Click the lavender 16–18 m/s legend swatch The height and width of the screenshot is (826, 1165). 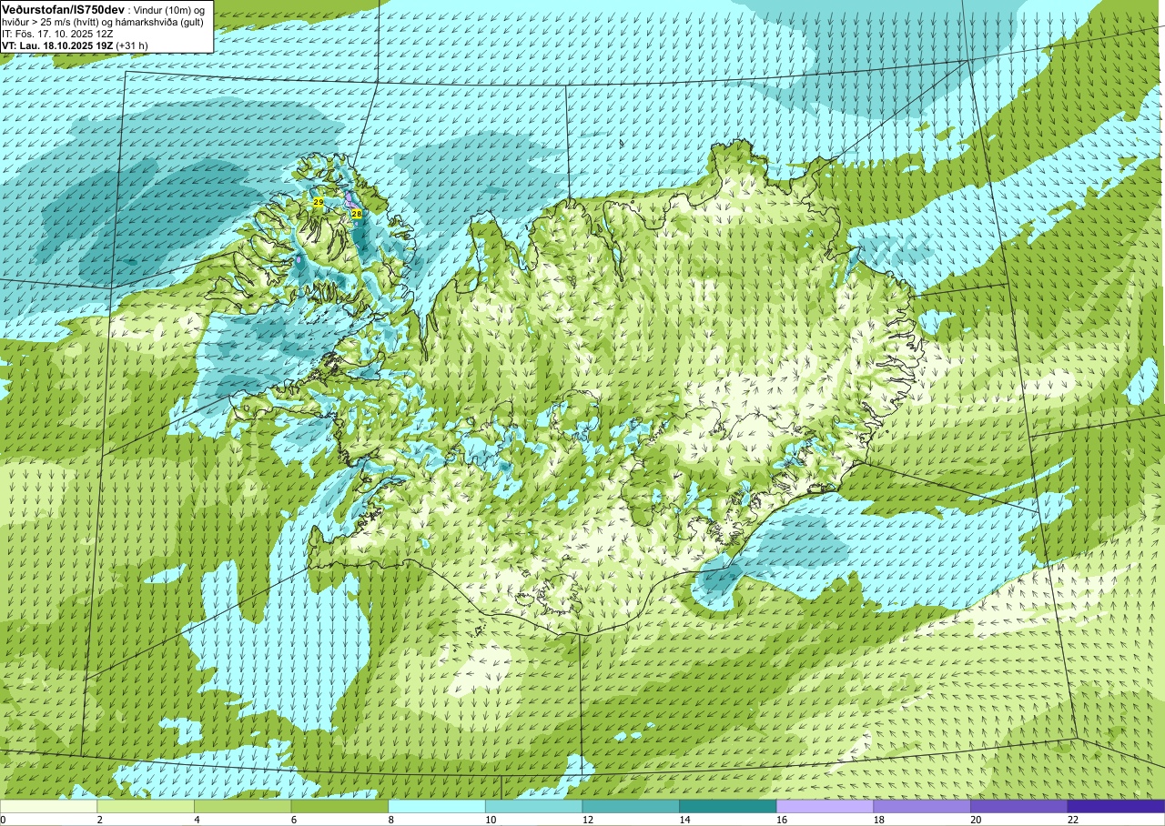pos(826,806)
